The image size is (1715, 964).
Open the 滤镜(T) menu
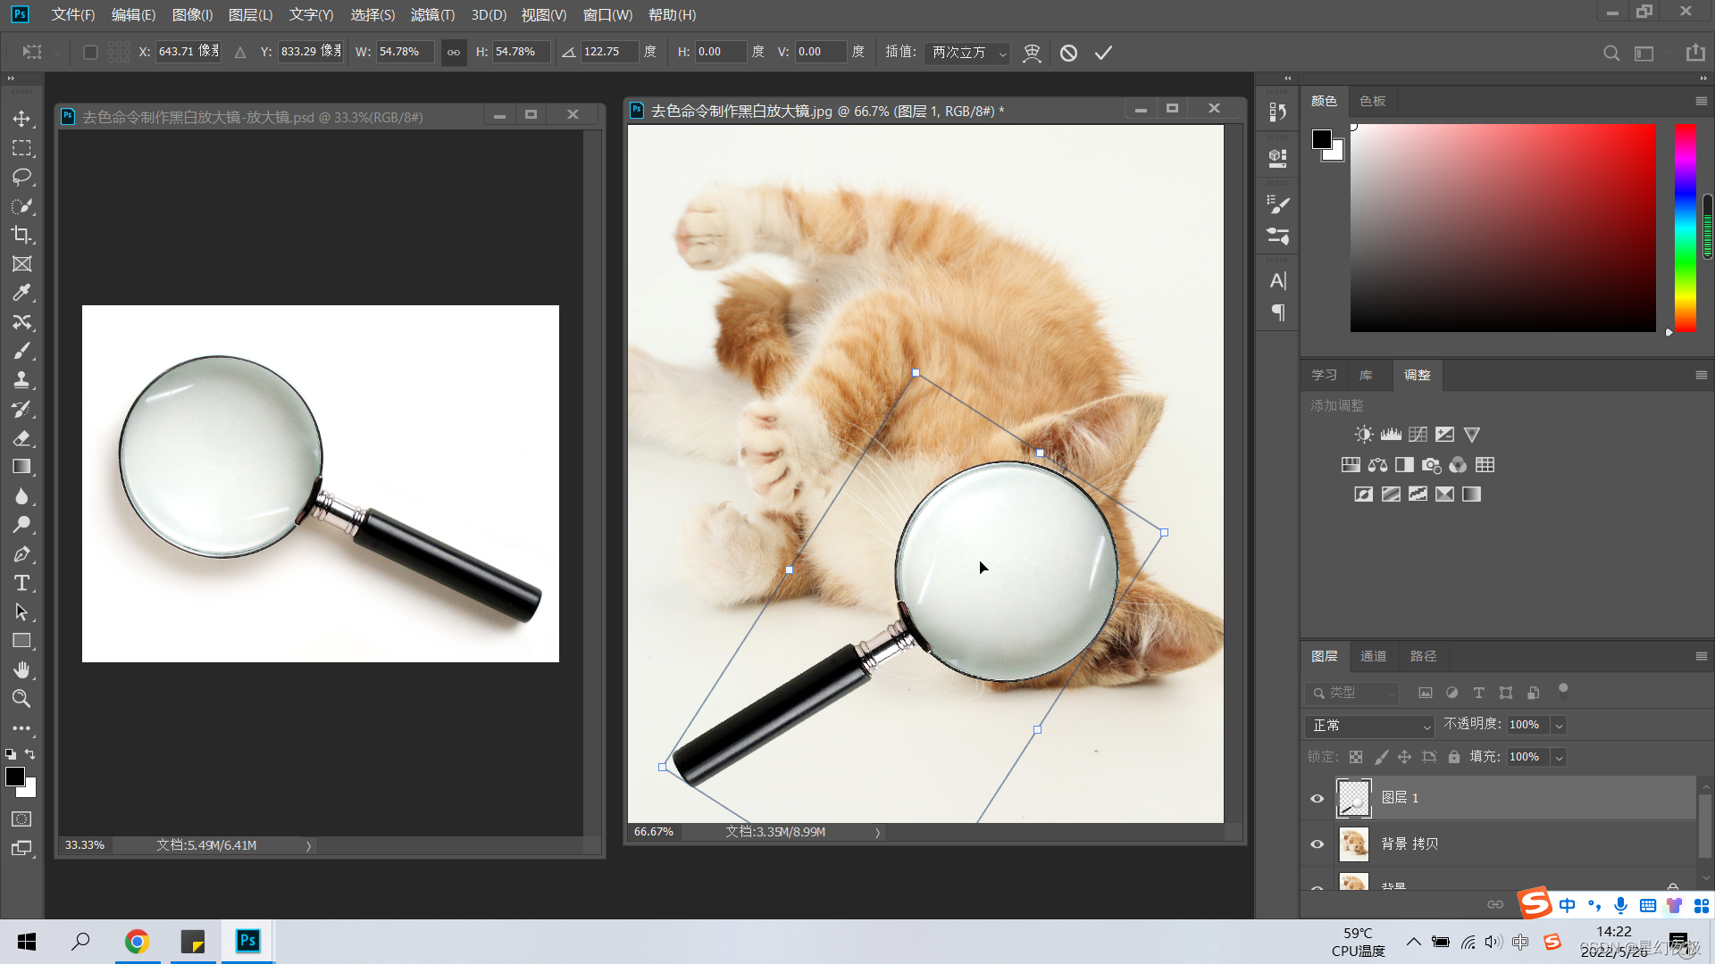click(432, 15)
